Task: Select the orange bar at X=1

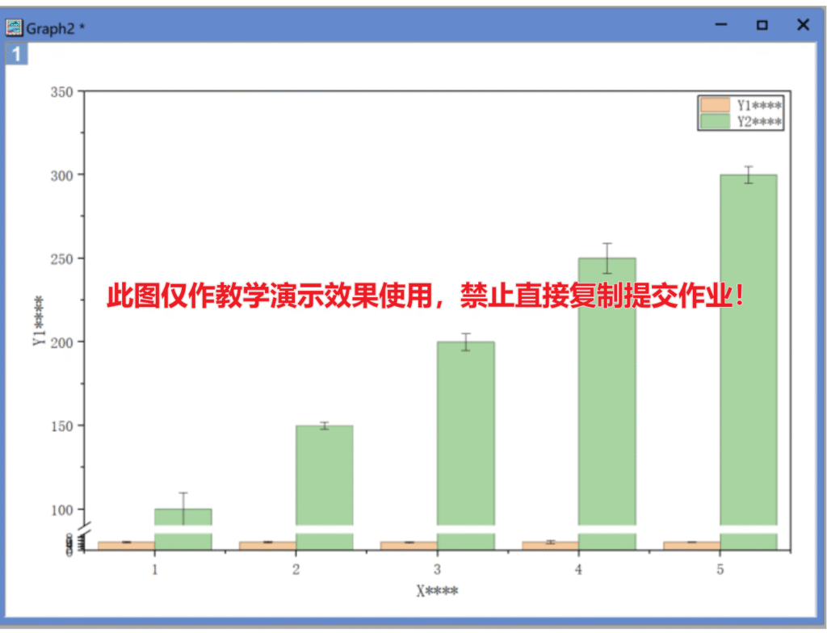Action: (x=126, y=546)
